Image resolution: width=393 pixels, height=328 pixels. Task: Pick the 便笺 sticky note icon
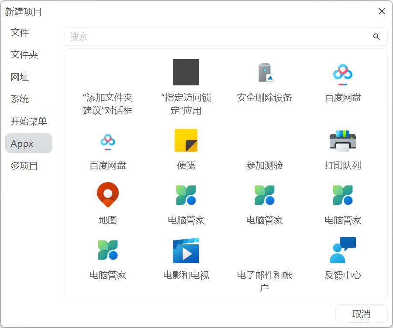point(186,140)
